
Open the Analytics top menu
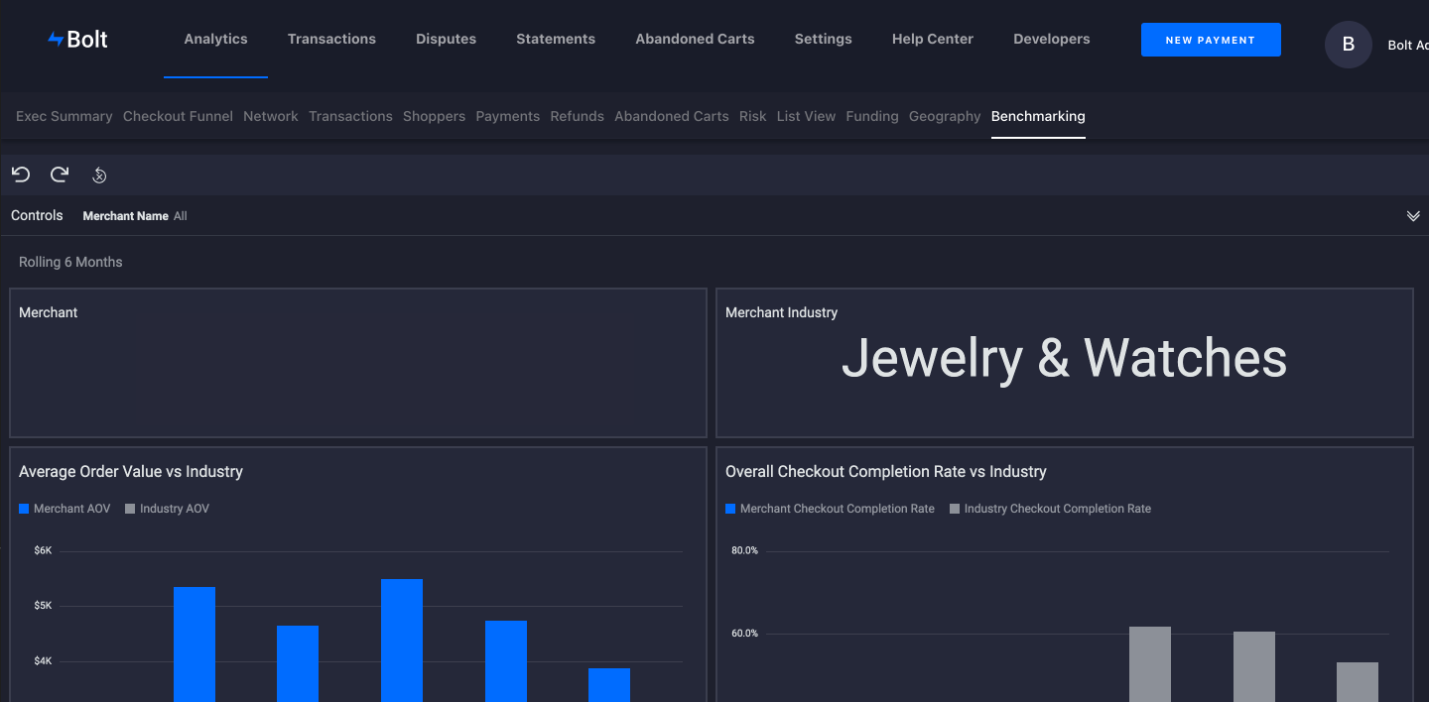[215, 39]
